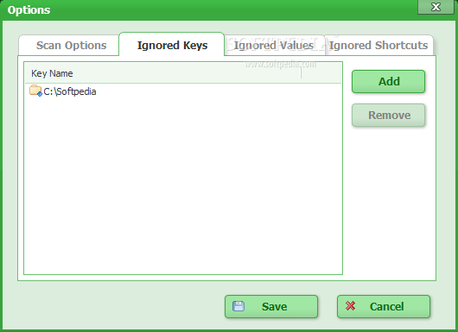This screenshot has width=458, height=332.
Task: Cancel the options dialog
Action: [x=384, y=306]
